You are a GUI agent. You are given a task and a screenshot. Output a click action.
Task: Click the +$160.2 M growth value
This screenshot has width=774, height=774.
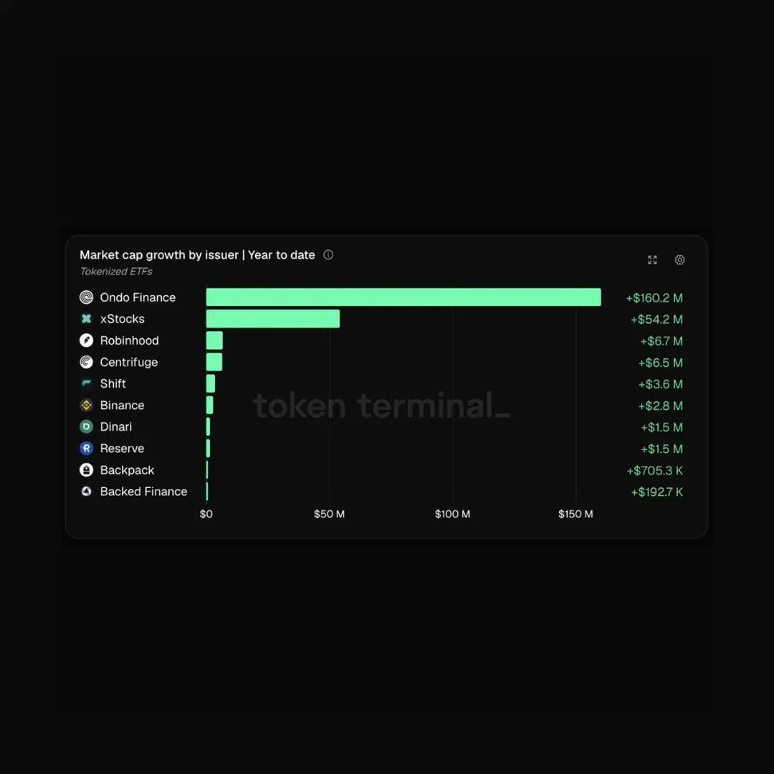tap(654, 298)
